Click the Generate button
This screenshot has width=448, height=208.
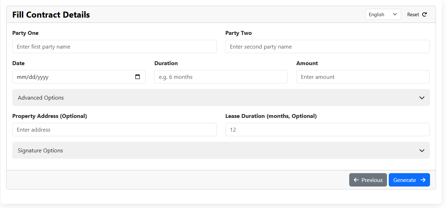(x=409, y=180)
